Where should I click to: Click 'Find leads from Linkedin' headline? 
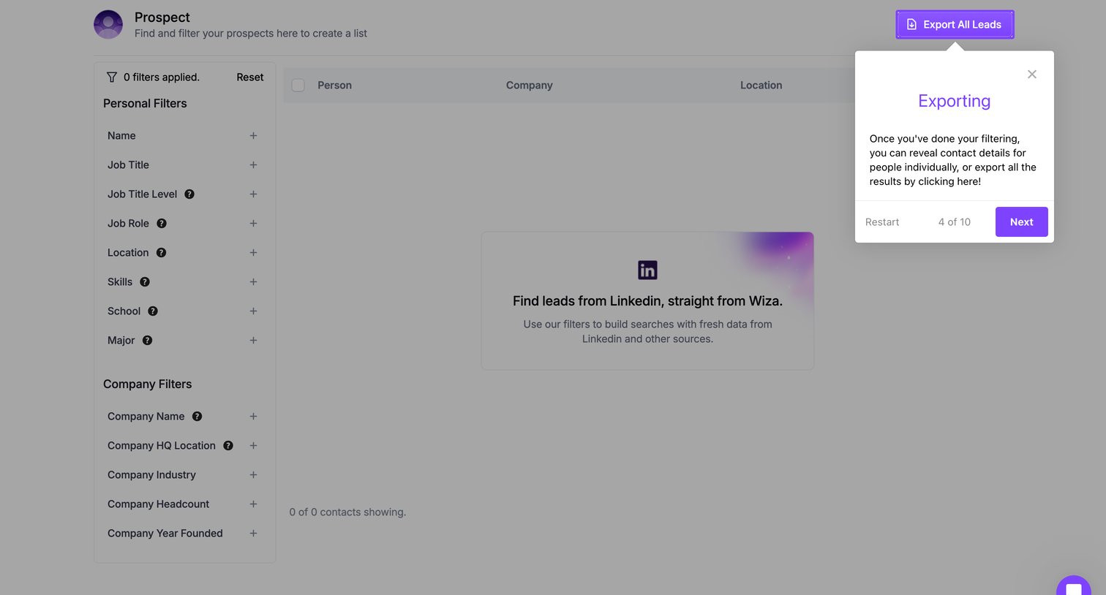(647, 301)
